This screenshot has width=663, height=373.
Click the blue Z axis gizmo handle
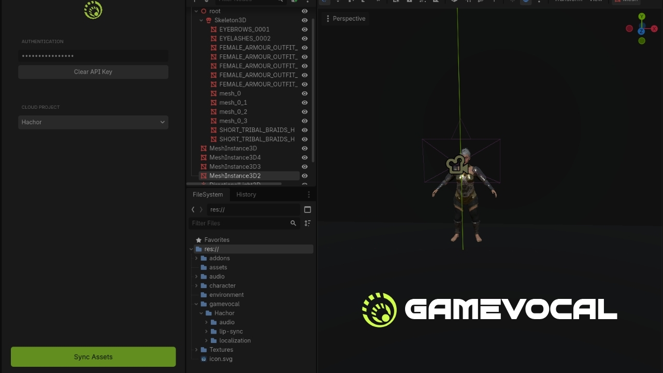(x=641, y=31)
